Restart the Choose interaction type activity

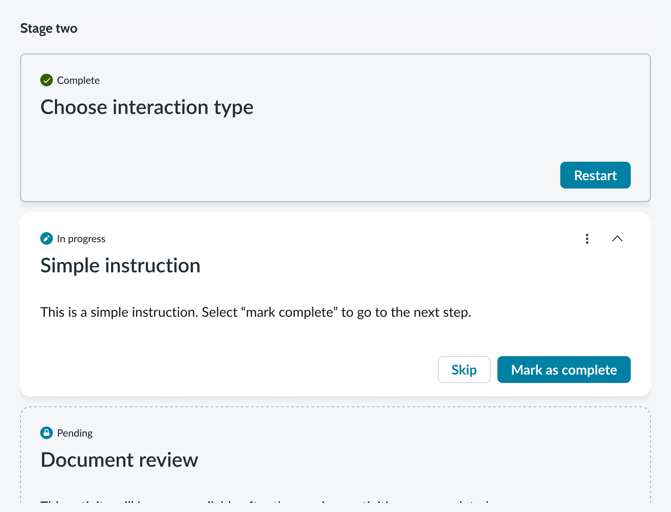pyautogui.click(x=595, y=175)
